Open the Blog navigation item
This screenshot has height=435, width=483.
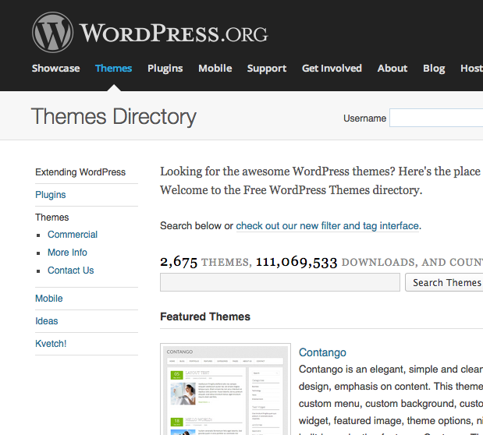point(434,69)
